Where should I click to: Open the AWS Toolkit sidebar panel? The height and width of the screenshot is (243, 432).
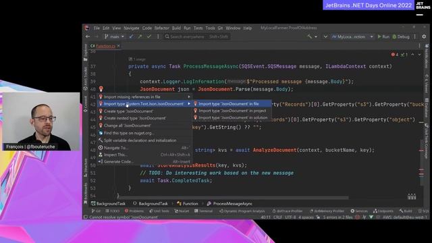tap(86, 78)
